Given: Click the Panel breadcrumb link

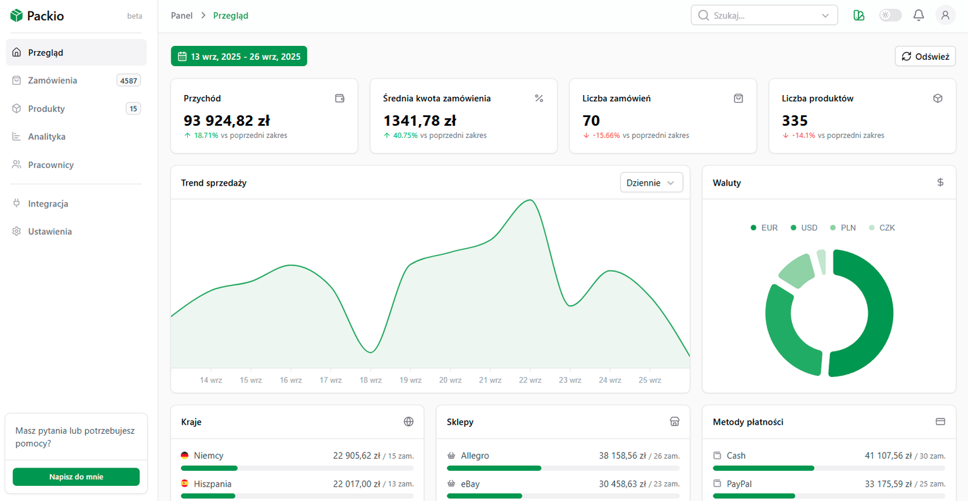Looking at the screenshot, I should point(181,16).
